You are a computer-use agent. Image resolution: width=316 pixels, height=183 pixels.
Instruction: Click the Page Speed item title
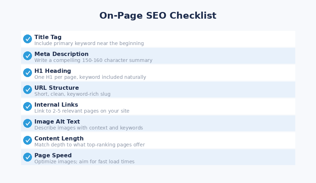pyautogui.click(x=53, y=155)
